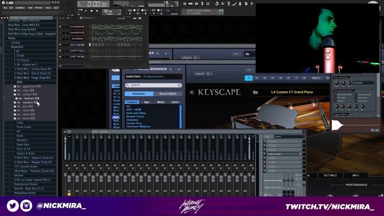Select Bells and Vibes category
The height and width of the screenshot is (216, 384).
[136, 113]
